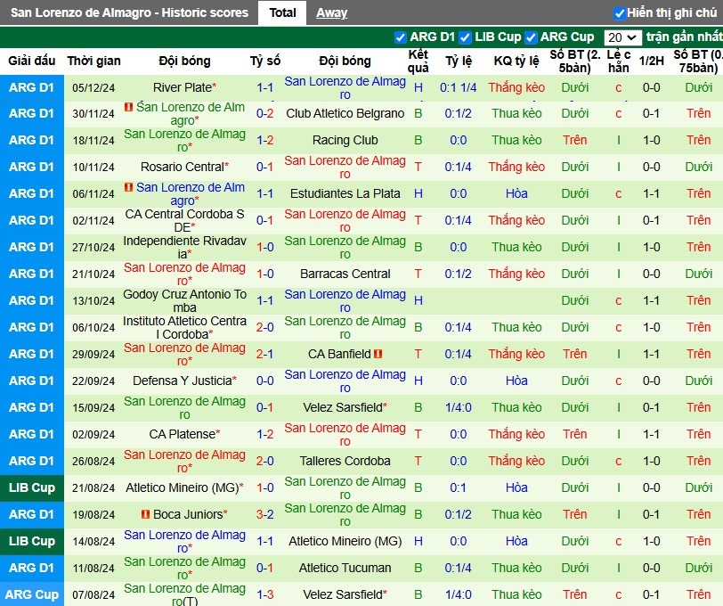Uncheck the ARG Cup filter checkbox
The image size is (723, 606).
(x=532, y=37)
